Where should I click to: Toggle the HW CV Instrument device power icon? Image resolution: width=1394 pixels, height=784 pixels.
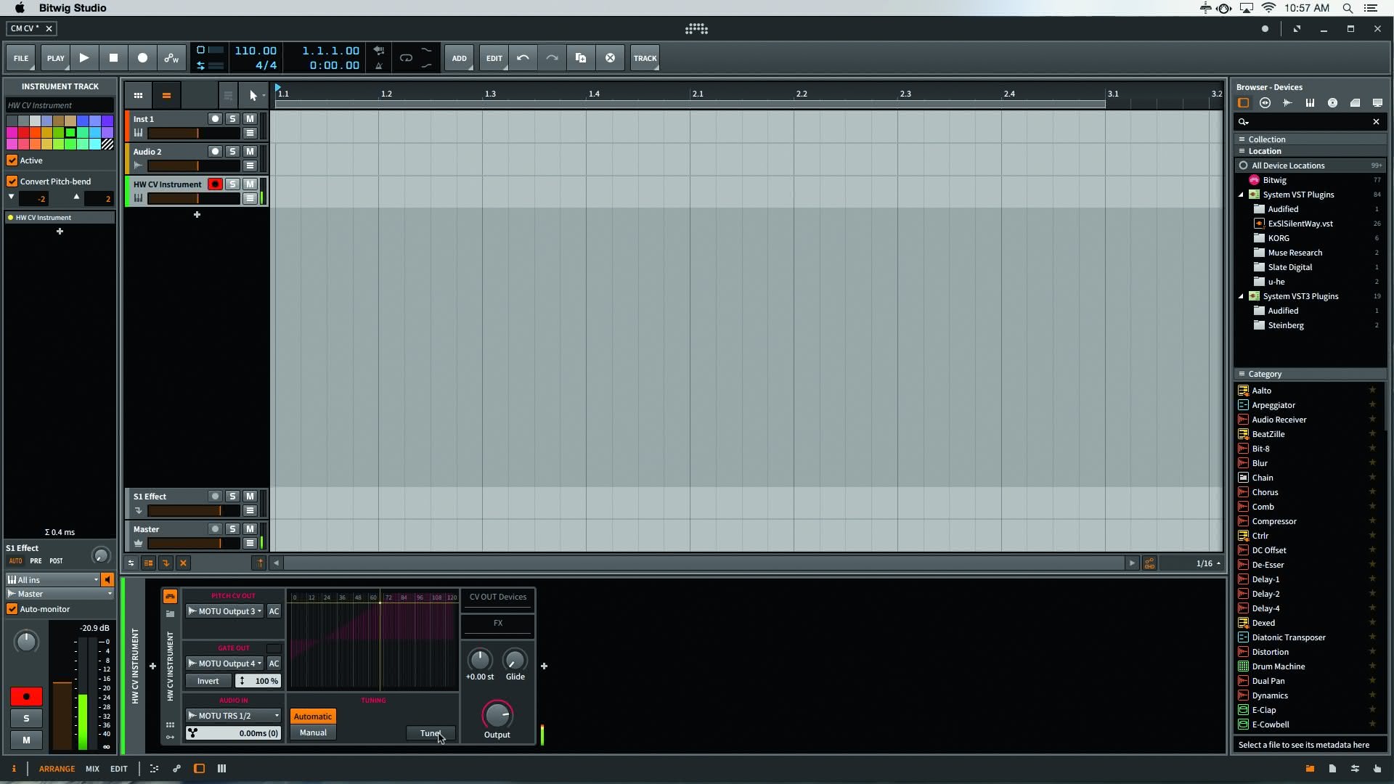click(x=170, y=597)
